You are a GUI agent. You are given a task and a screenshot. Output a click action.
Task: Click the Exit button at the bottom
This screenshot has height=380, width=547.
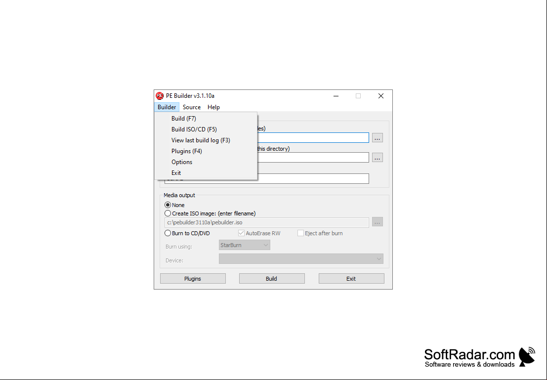351,279
